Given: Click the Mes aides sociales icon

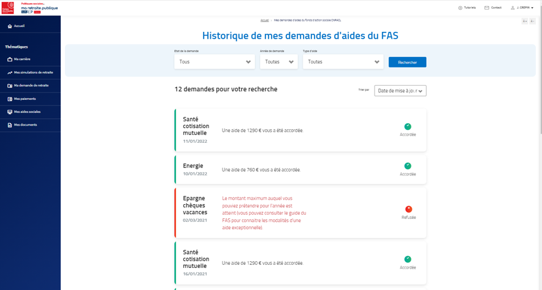Looking at the screenshot, I should pos(10,112).
